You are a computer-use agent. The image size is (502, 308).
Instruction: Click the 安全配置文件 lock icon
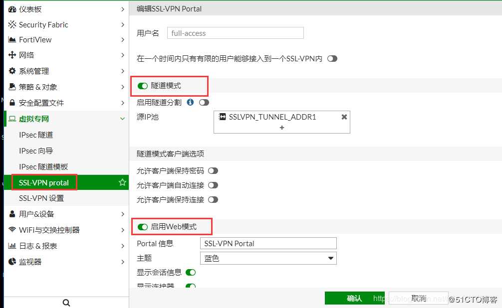pyautogui.click(x=12, y=103)
